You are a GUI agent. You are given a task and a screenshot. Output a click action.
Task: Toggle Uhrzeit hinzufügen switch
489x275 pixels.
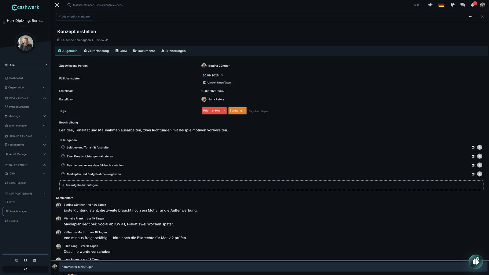pos(204,82)
